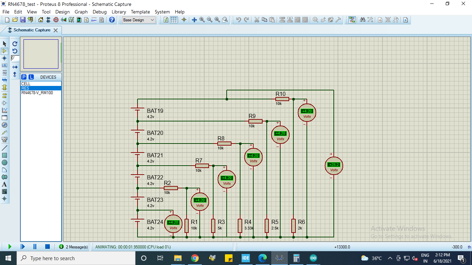Open the Bill of Materials view
This screenshot has width=472, height=265.
pos(86,20)
